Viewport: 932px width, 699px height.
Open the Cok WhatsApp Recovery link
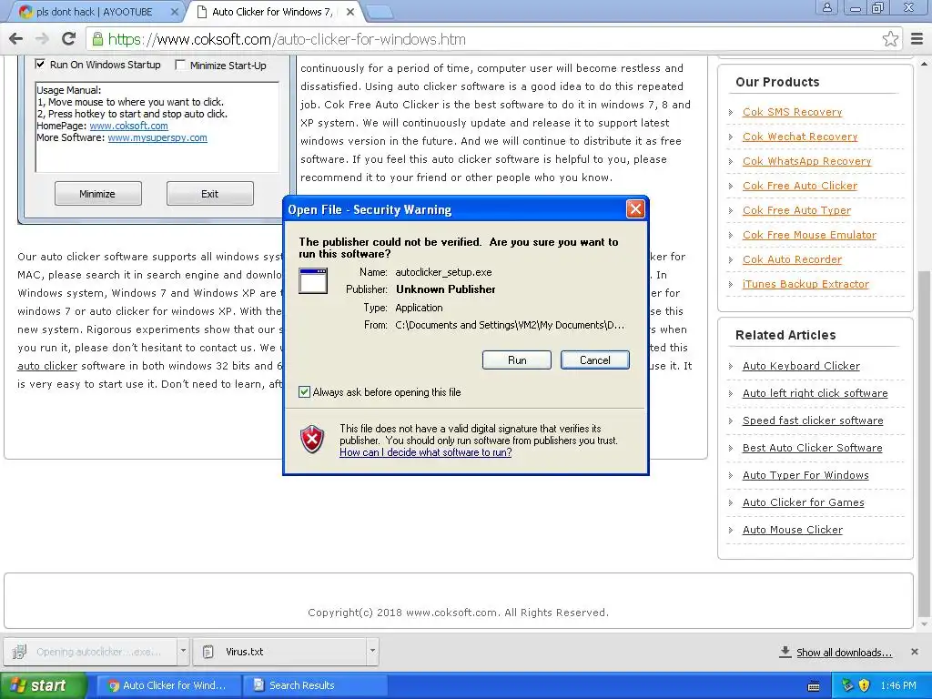coord(806,161)
